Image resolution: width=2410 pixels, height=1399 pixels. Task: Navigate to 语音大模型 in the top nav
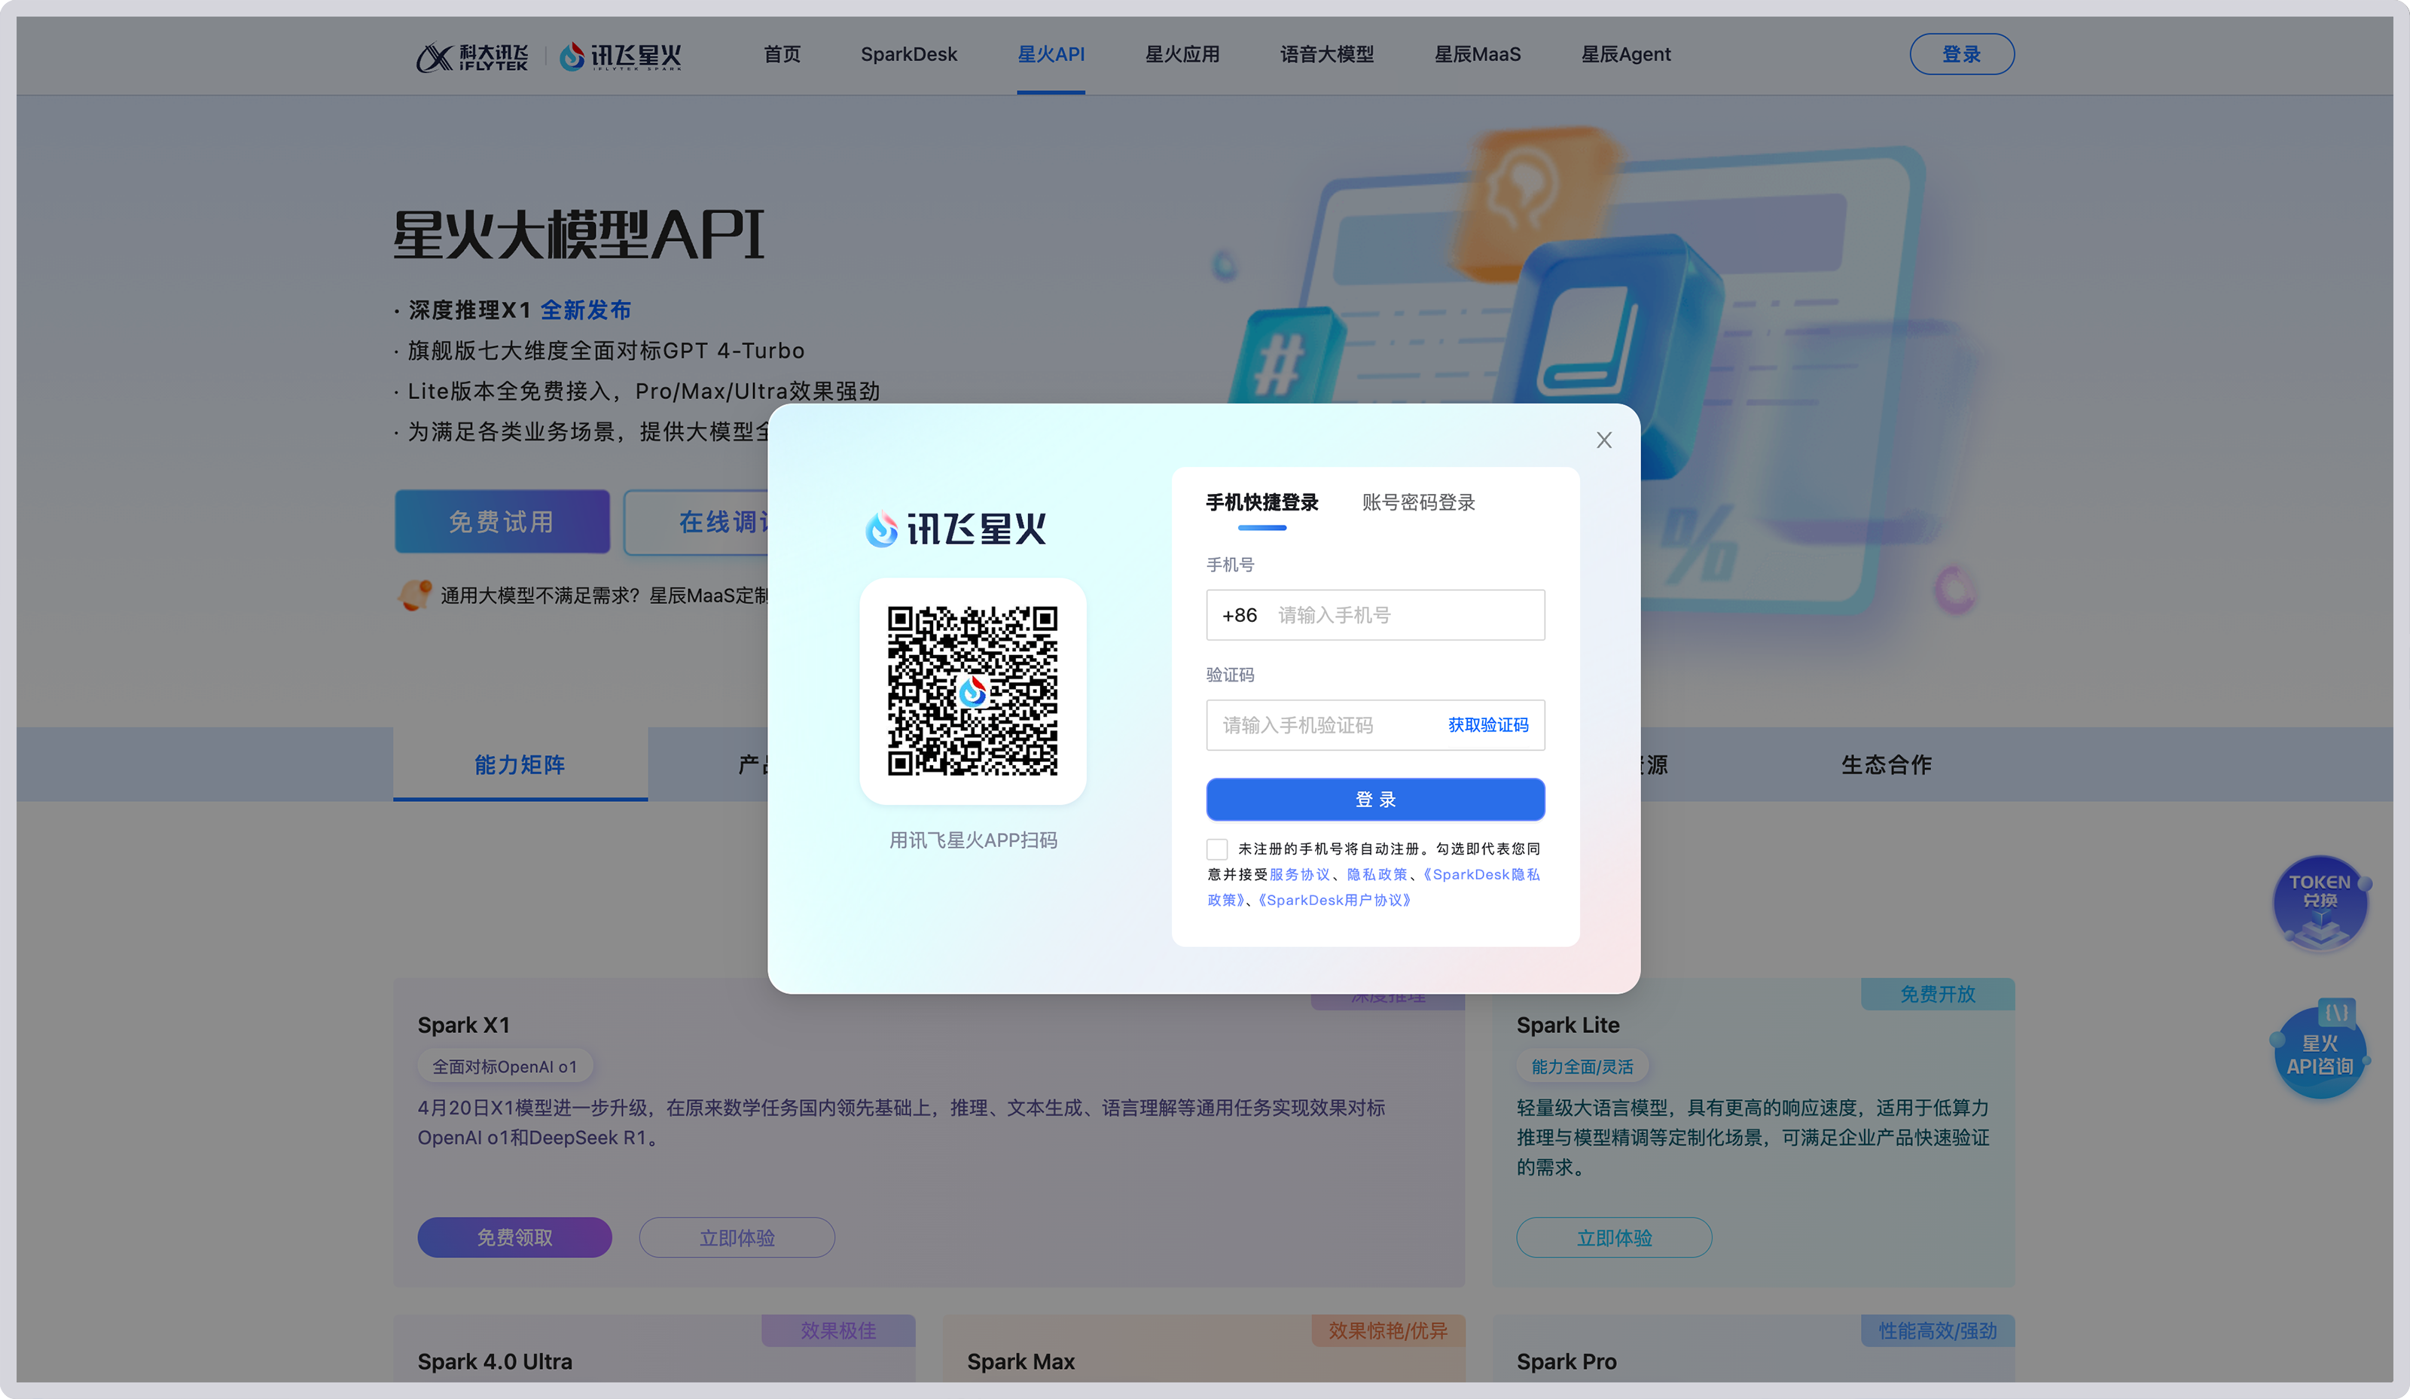[1326, 54]
